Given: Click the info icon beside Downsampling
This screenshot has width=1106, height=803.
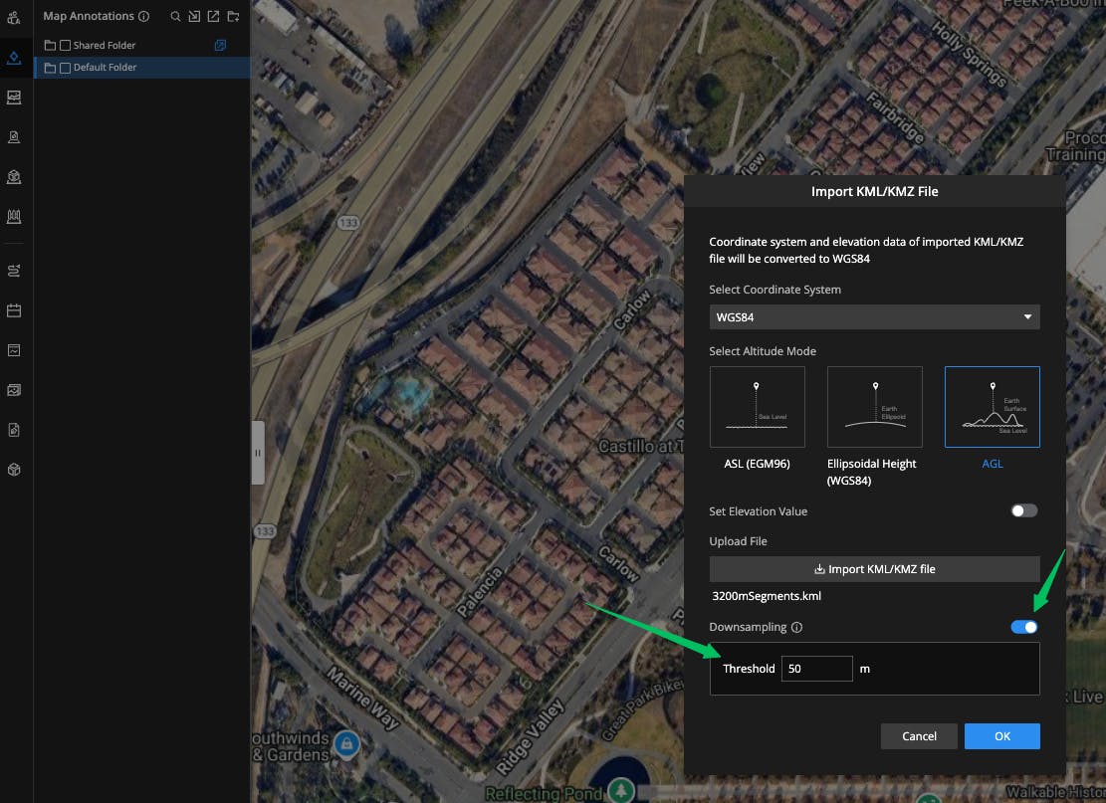Looking at the screenshot, I should tap(797, 628).
